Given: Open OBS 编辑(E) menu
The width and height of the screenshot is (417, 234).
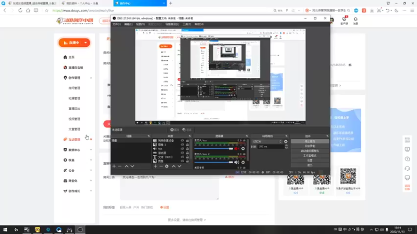Looking at the screenshot, I should point(128,24).
